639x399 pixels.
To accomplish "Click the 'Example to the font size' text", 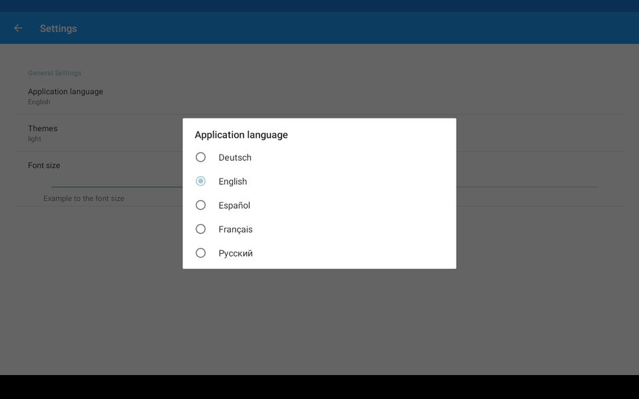I will [x=84, y=199].
